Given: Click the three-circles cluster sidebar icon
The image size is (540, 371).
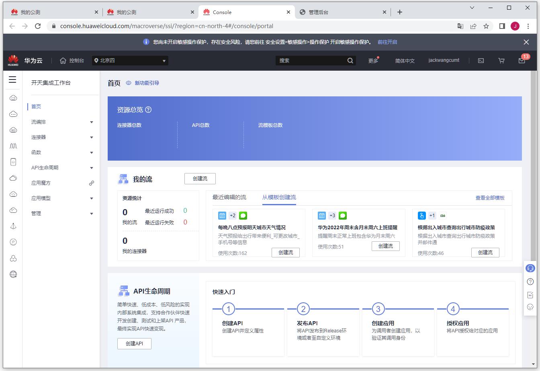Looking at the screenshot, I should pyautogui.click(x=13, y=258).
